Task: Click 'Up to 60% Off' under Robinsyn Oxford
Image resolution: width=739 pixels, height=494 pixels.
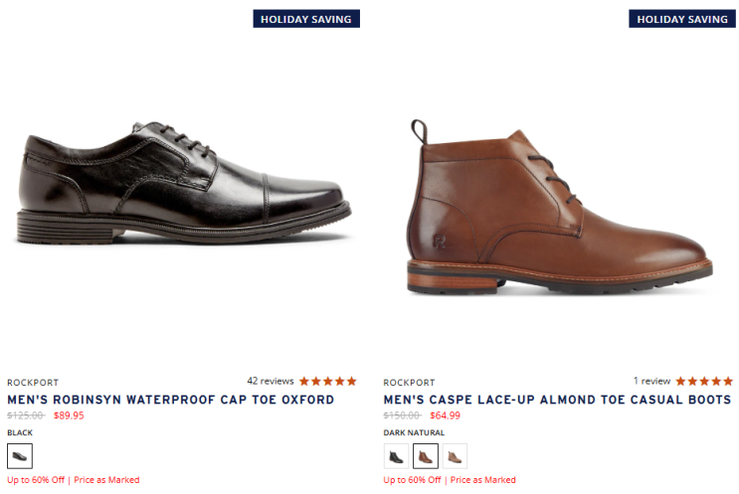Action: click(36, 480)
